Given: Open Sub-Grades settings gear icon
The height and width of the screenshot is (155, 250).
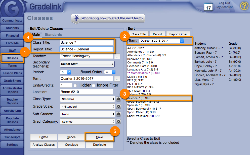Looking at the screenshot, I should [x=118, y=114].
